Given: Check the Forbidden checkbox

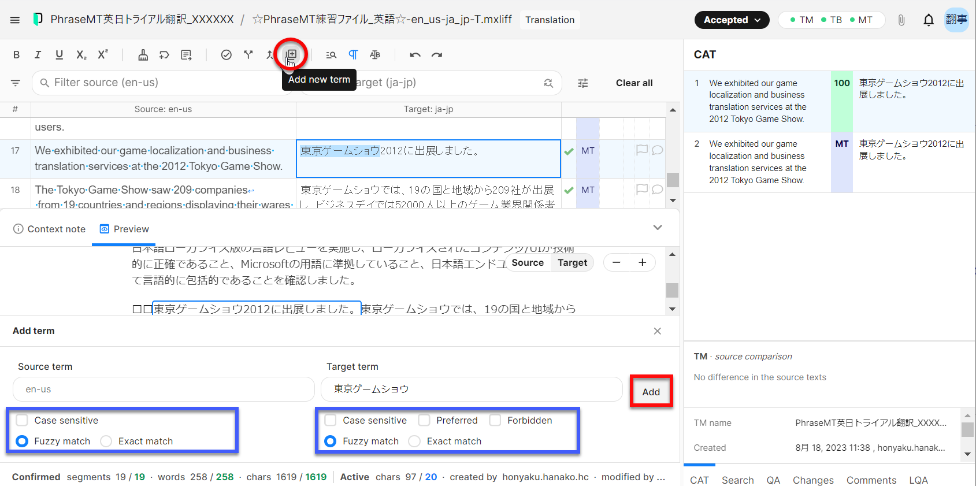Looking at the screenshot, I should pos(495,420).
